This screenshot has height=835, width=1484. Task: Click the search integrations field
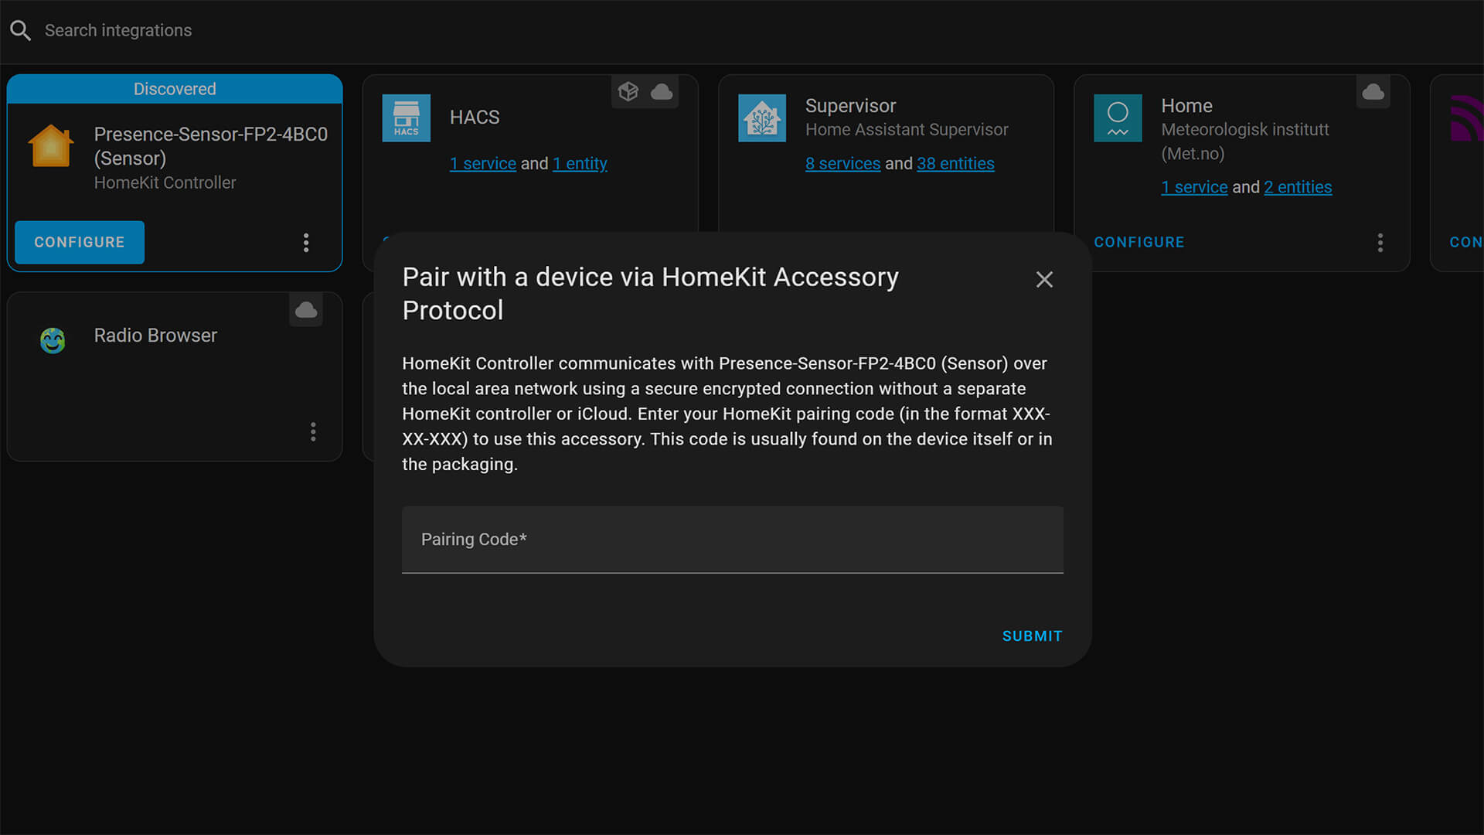[117, 29]
